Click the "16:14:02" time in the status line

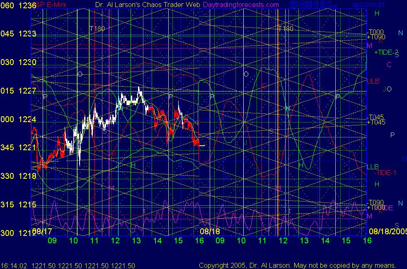click(x=14, y=266)
